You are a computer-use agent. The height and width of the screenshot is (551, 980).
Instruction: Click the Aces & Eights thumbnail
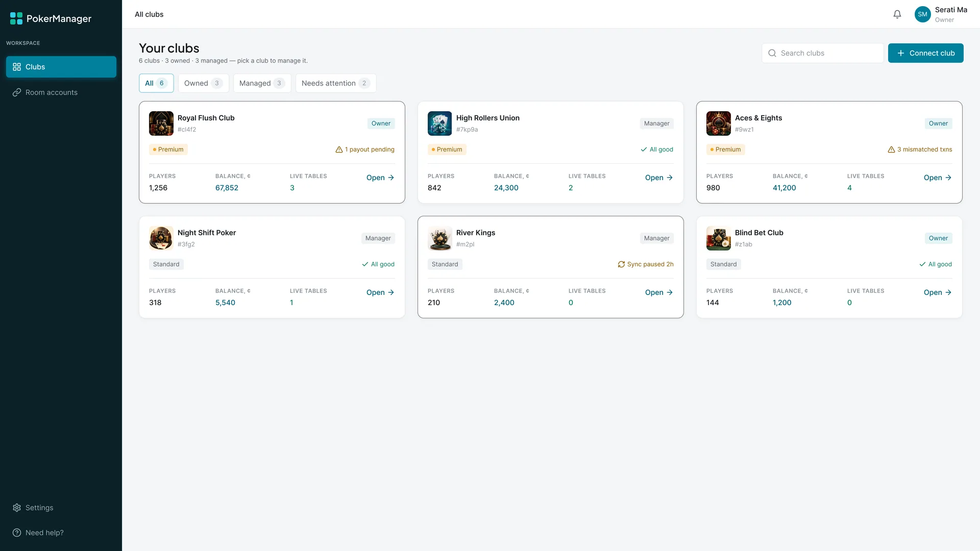[x=719, y=123]
